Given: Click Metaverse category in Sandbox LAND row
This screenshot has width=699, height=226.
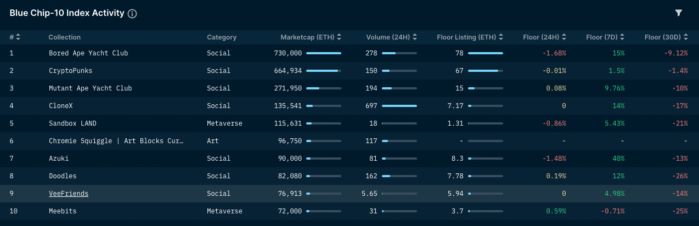Looking at the screenshot, I should (224, 123).
